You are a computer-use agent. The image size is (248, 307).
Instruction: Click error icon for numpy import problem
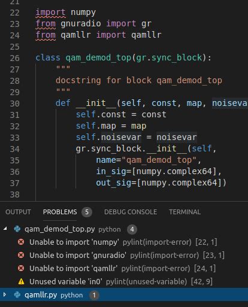pos(21,242)
